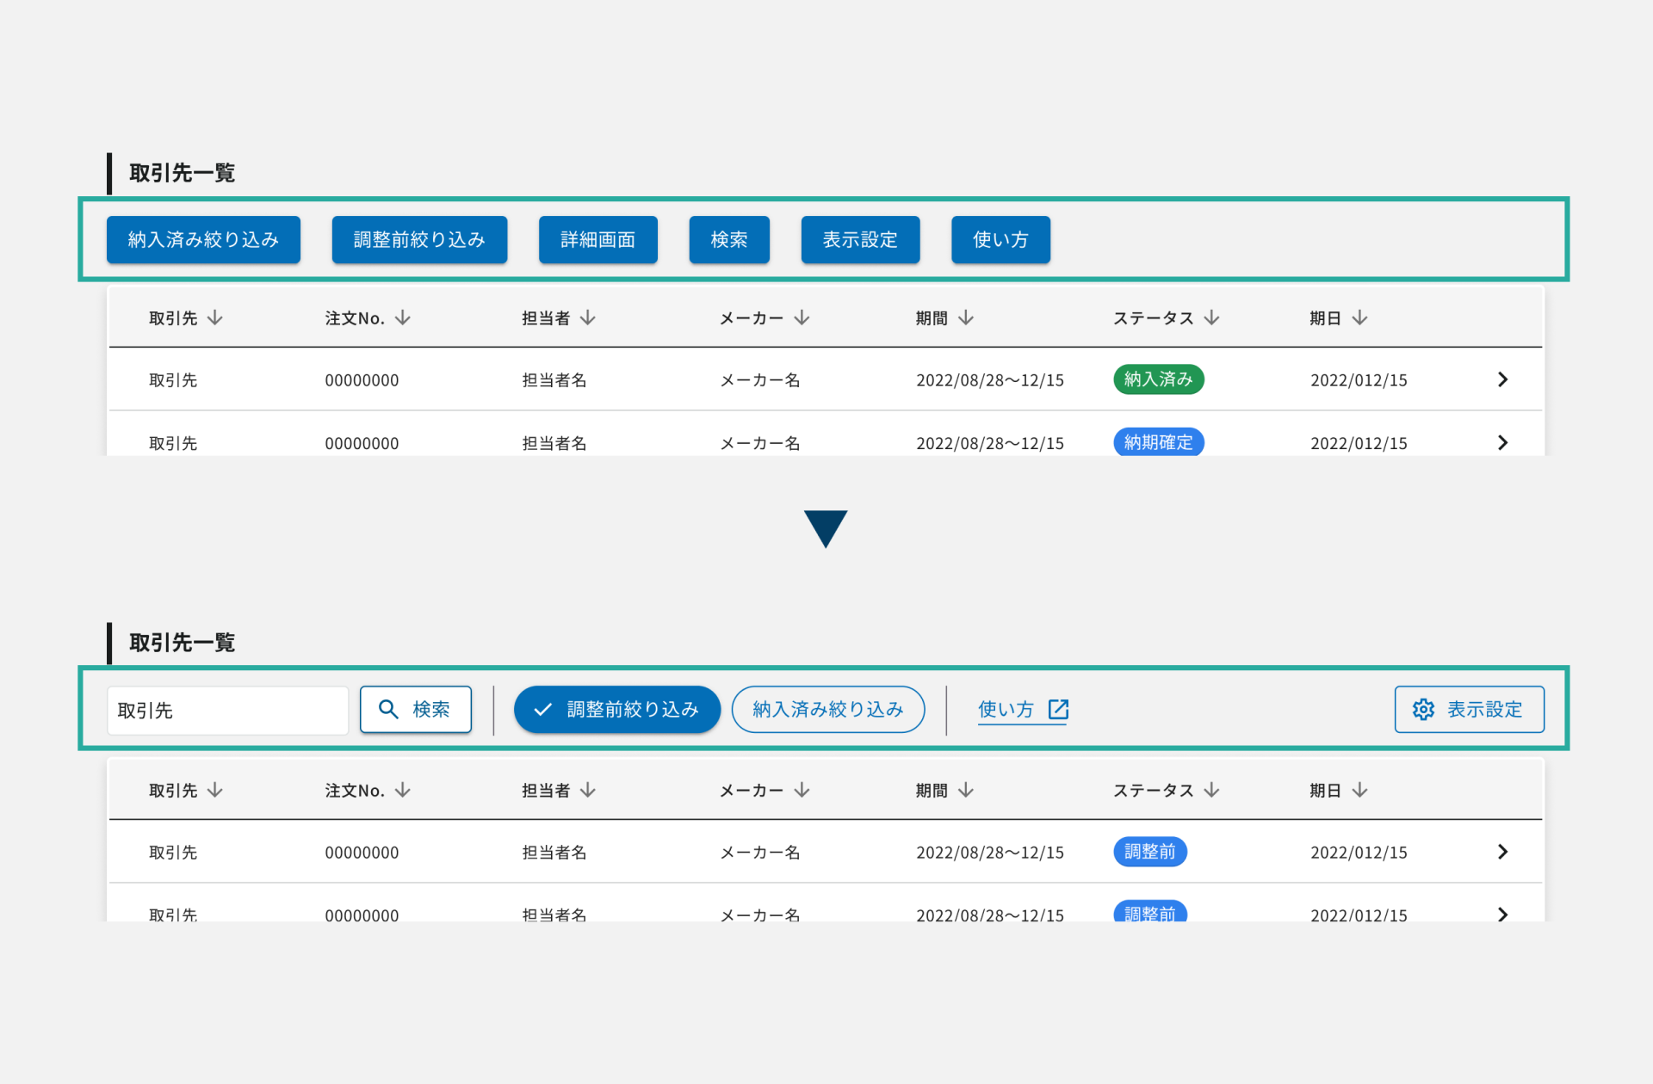The image size is (1653, 1084).
Task: Open first 調整前 row chevron in bottom table
Action: pyautogui.click(x=1502, y=852)
